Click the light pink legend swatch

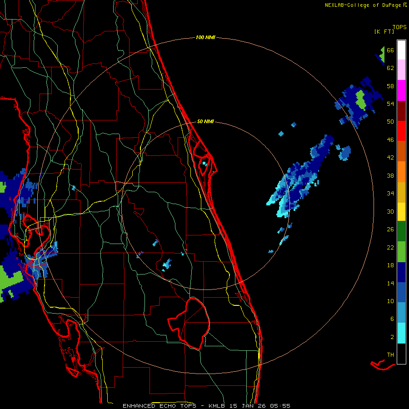coord(401,70)
